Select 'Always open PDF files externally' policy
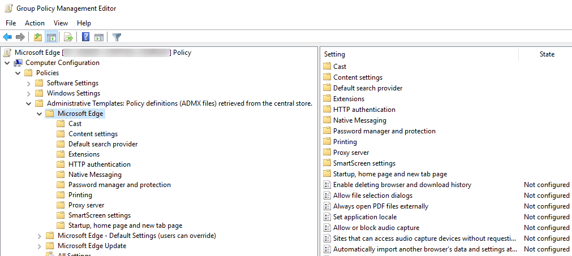The width and height of the screenshot is (572, 256). click(380, 206)
